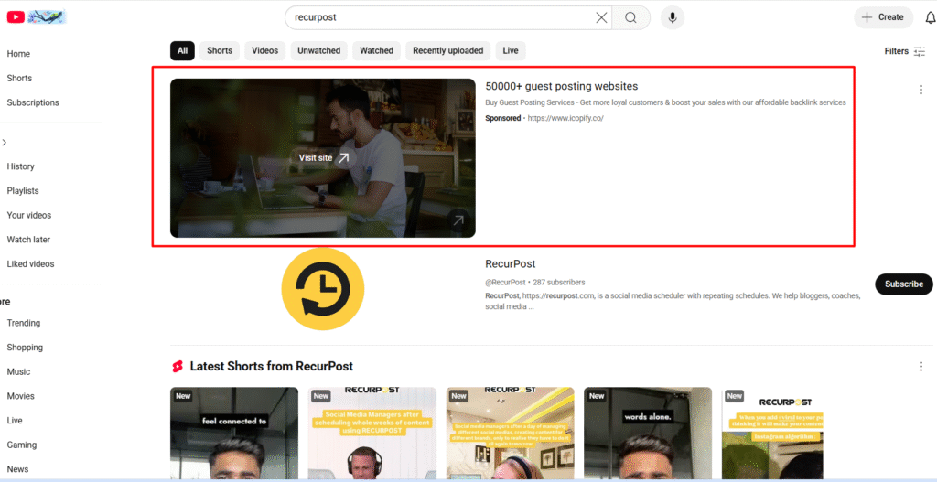Clear the search box with the X icon

601,18
